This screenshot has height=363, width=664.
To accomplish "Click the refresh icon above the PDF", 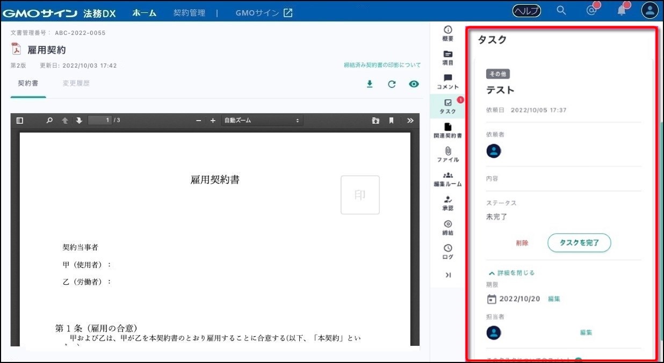I will point(392,84).
